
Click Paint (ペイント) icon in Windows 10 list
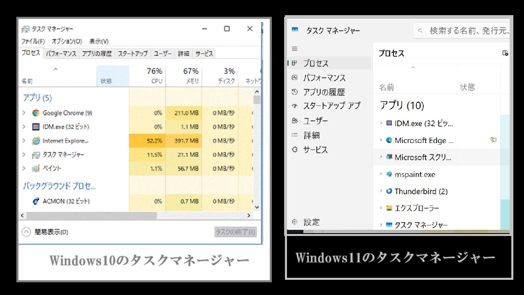(x=36, y=168)
